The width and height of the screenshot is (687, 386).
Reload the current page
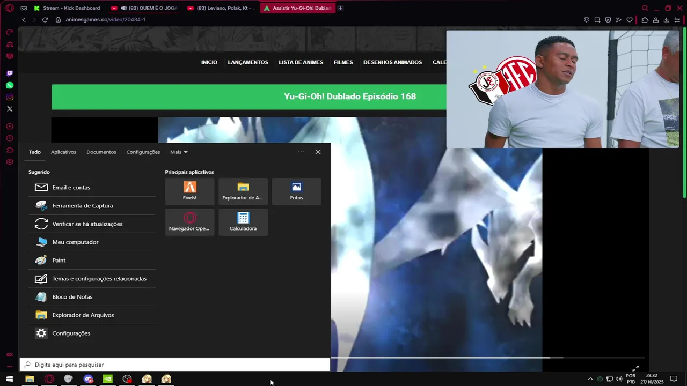tap(45, 20)
